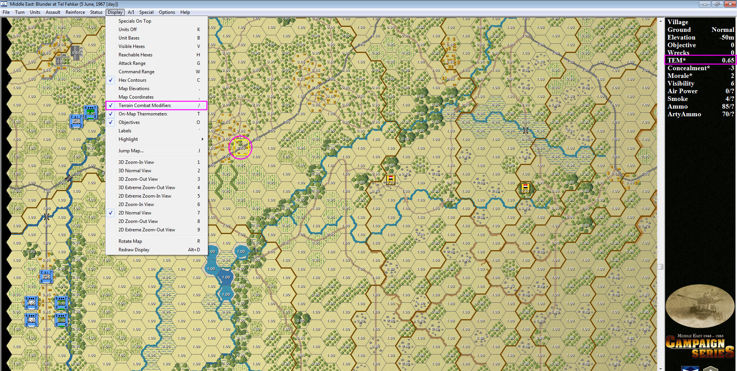This screenshot has width=737, height=371.
Task: Open the Turn menu
Action: 20,12
